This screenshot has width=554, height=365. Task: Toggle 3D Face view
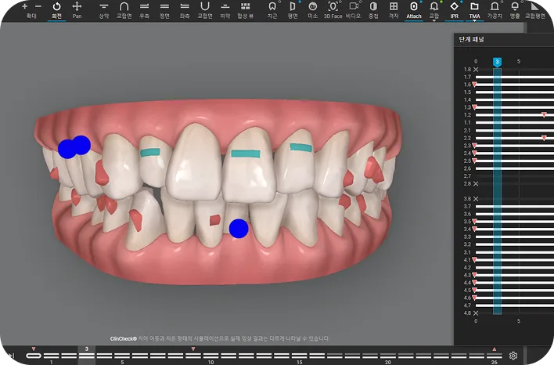click(x=333, y=10)
